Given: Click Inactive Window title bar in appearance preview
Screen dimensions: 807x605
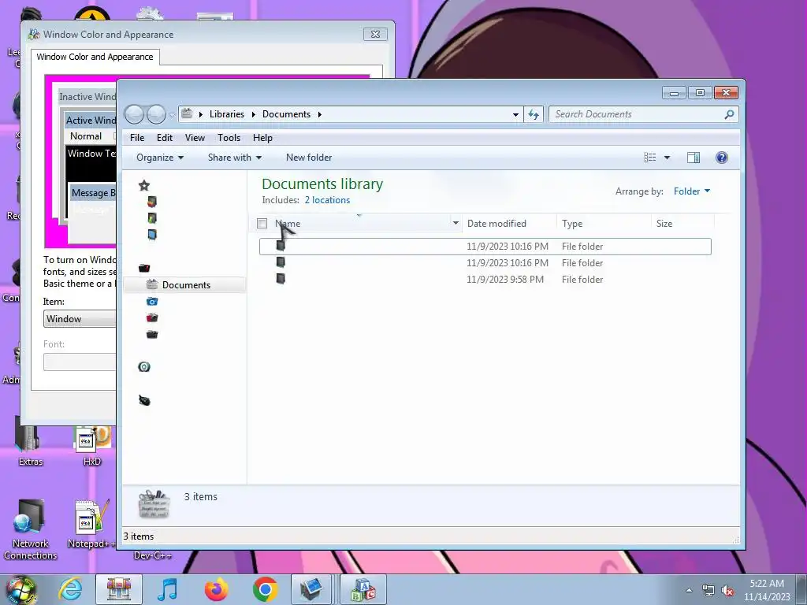Looking at the screenshot, I should [87, 97].
